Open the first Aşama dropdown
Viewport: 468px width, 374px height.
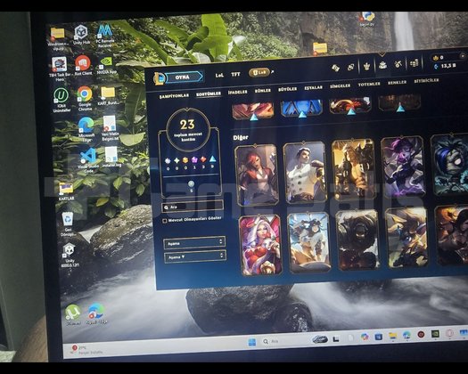click(x=194, y=242)
